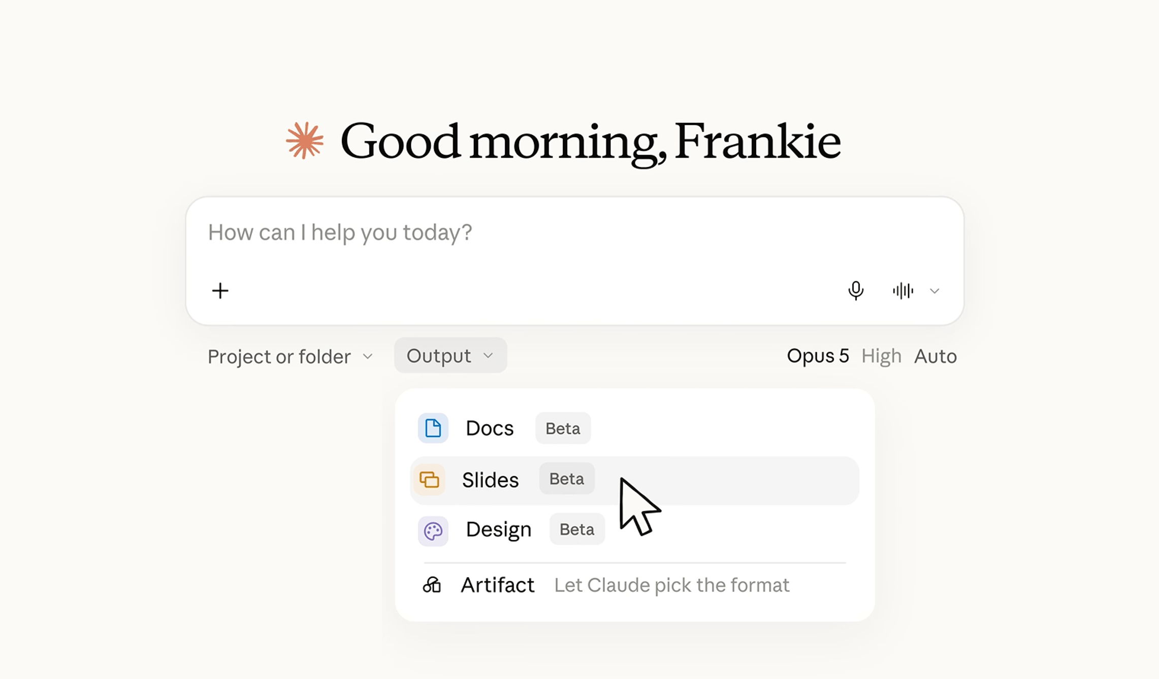Open the Project or folder dropdown
Screen dimensions: 1159x679
[x=290, y=356]
